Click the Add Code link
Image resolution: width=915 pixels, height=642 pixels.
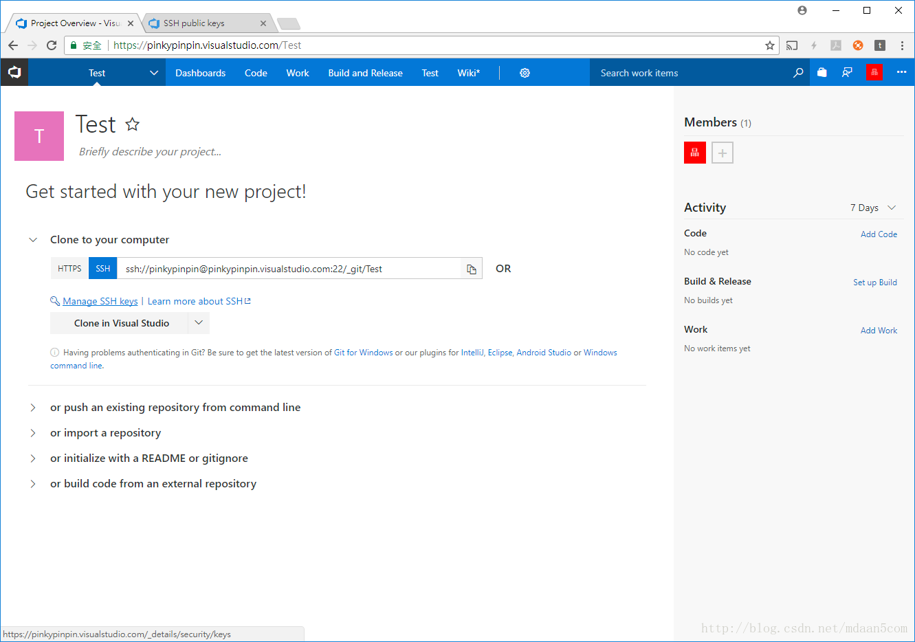[879, 234]
